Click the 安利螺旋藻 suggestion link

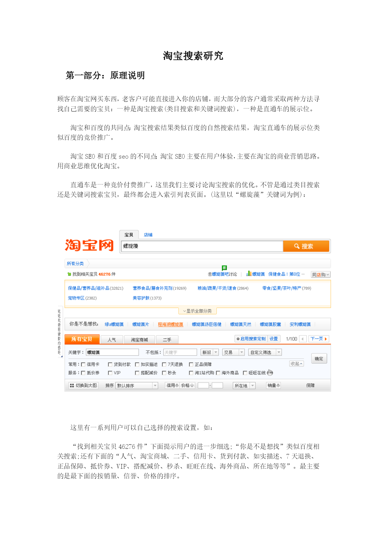[300, 324]
